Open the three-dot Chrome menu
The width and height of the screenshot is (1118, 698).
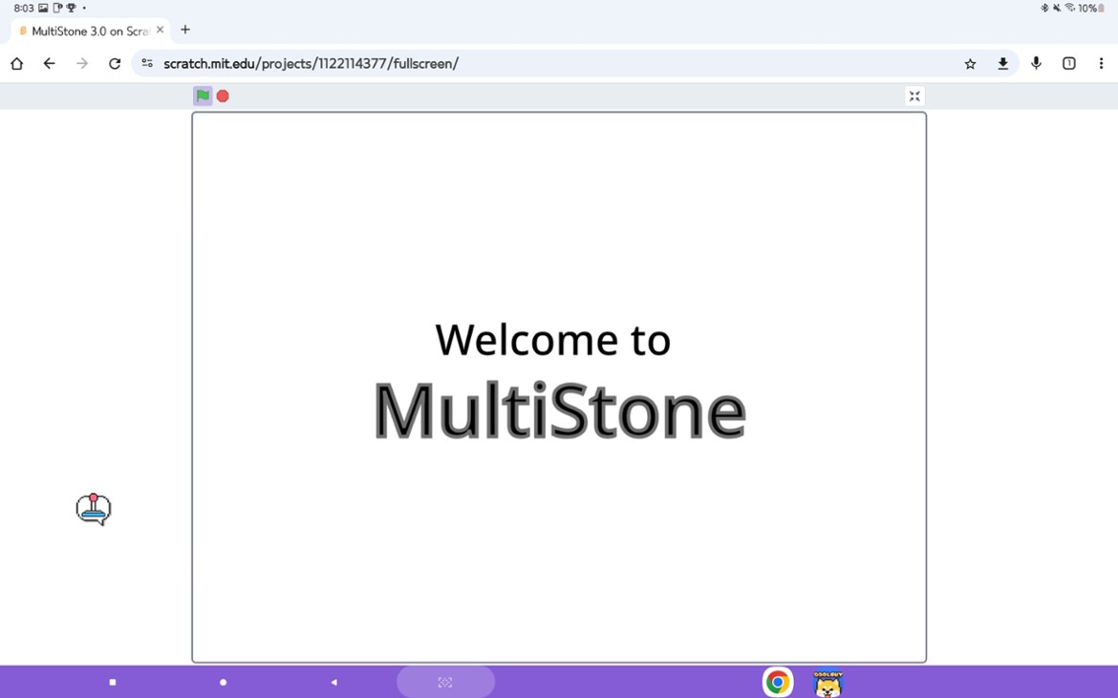(1101, 63)
